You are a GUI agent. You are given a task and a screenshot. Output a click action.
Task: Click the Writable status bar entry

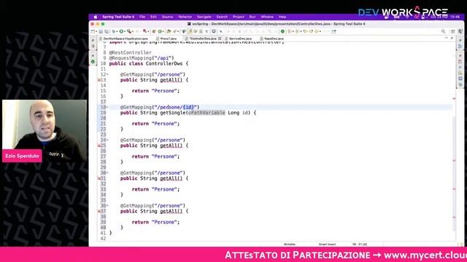point(289,245)
